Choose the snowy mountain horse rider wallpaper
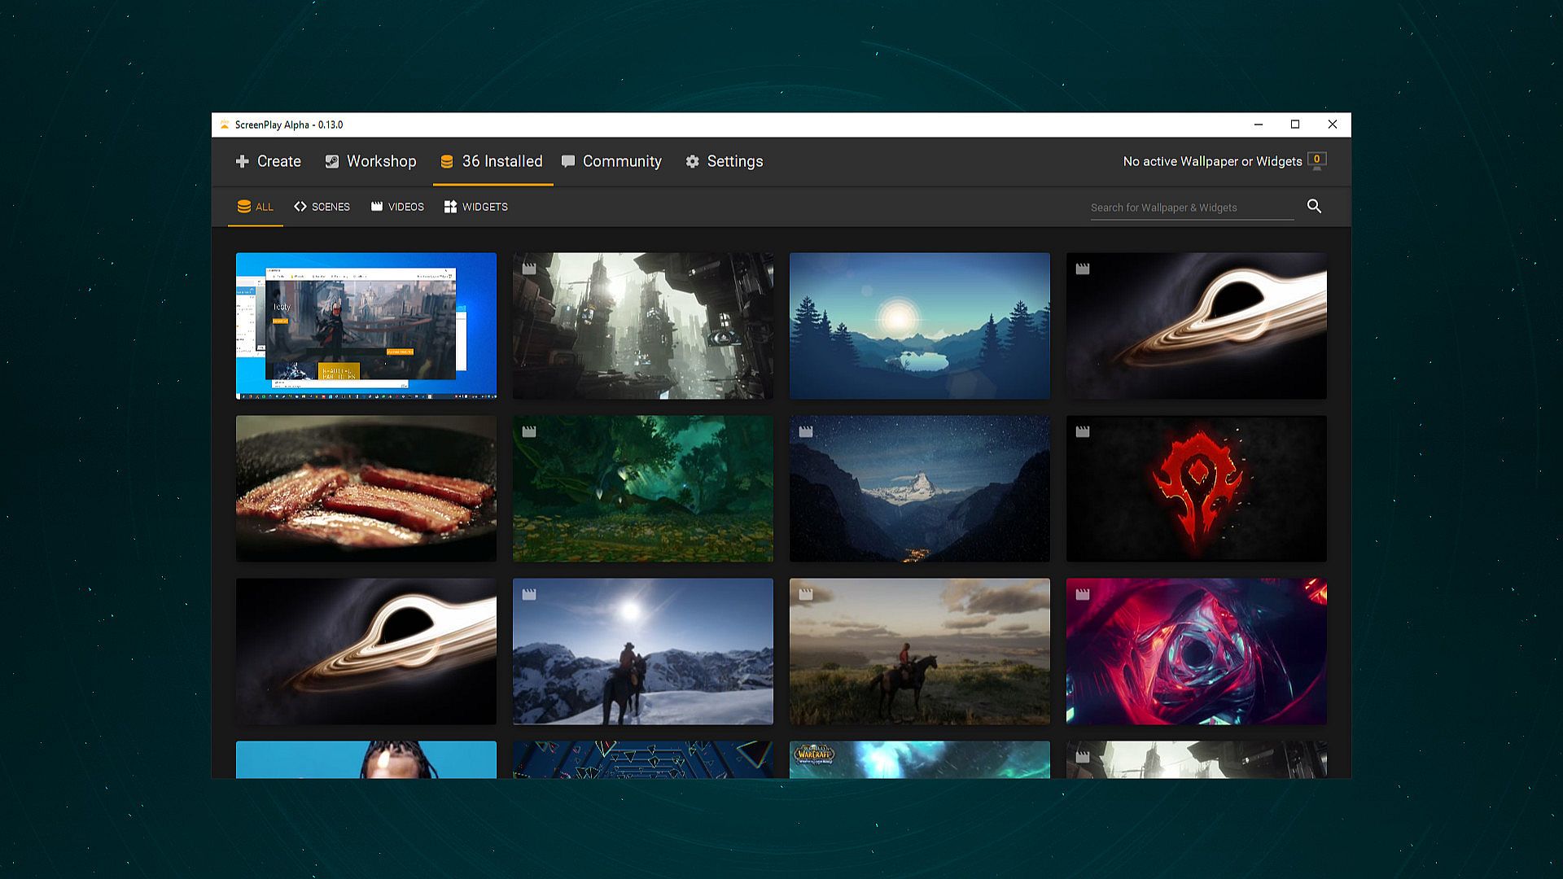The image size is (1563, 879). click(642, 651)
